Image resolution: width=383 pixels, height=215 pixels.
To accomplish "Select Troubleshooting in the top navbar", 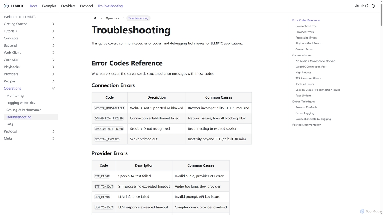I will [110, 6].
